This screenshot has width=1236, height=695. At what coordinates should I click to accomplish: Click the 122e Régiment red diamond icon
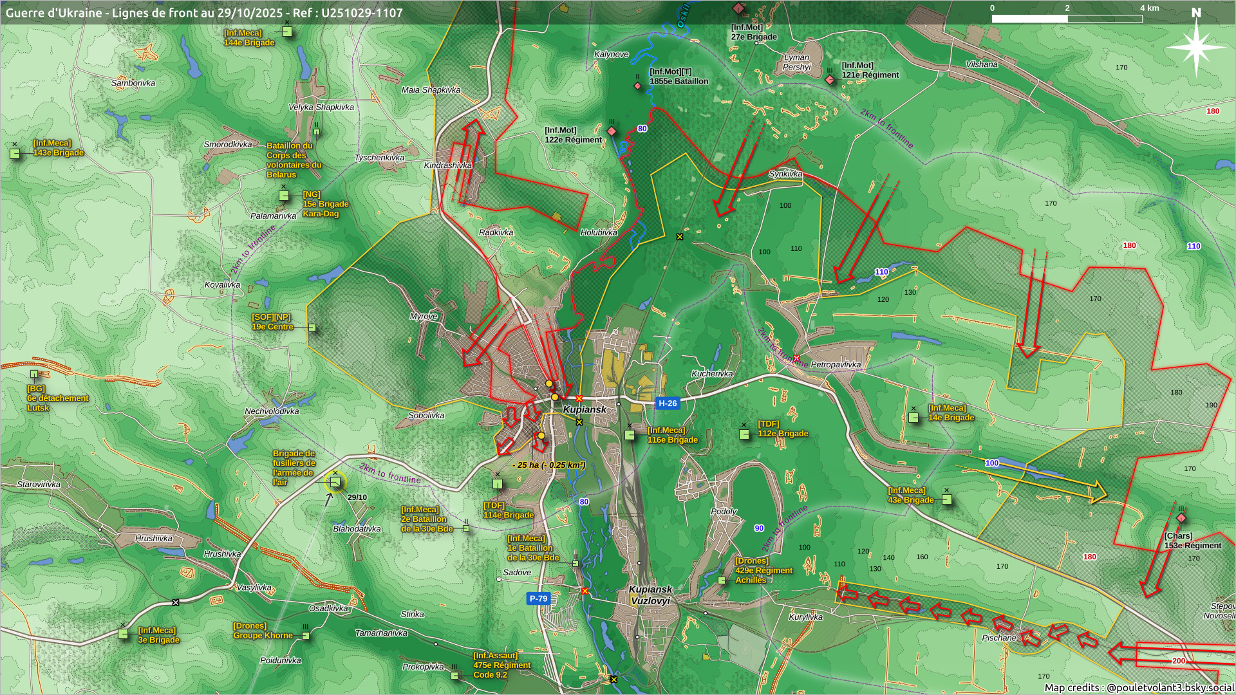point(612,131)
